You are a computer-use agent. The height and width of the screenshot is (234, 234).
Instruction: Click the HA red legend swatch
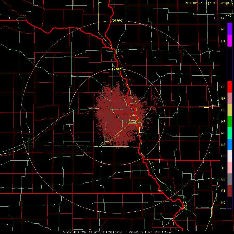tap(230, 87)
